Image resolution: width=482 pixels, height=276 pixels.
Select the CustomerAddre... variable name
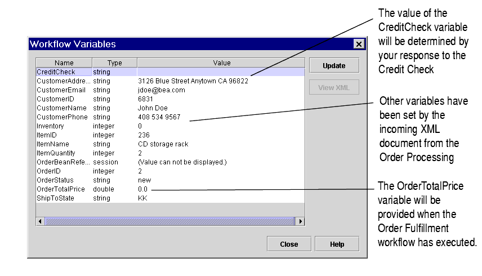click(64, 81)
